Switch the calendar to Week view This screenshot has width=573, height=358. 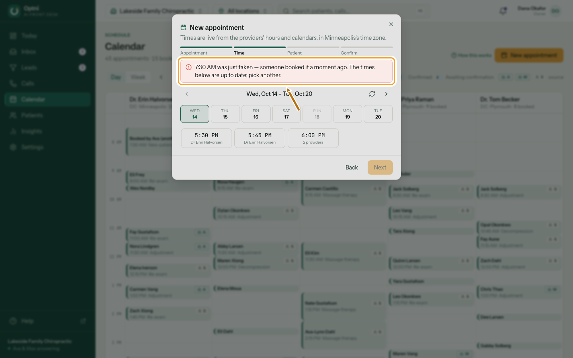[138, 77]
